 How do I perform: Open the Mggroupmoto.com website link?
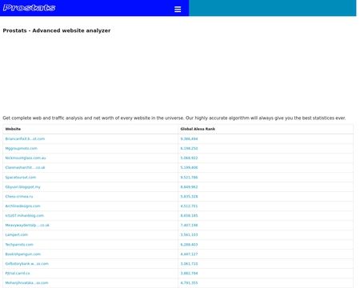point(22,148)
